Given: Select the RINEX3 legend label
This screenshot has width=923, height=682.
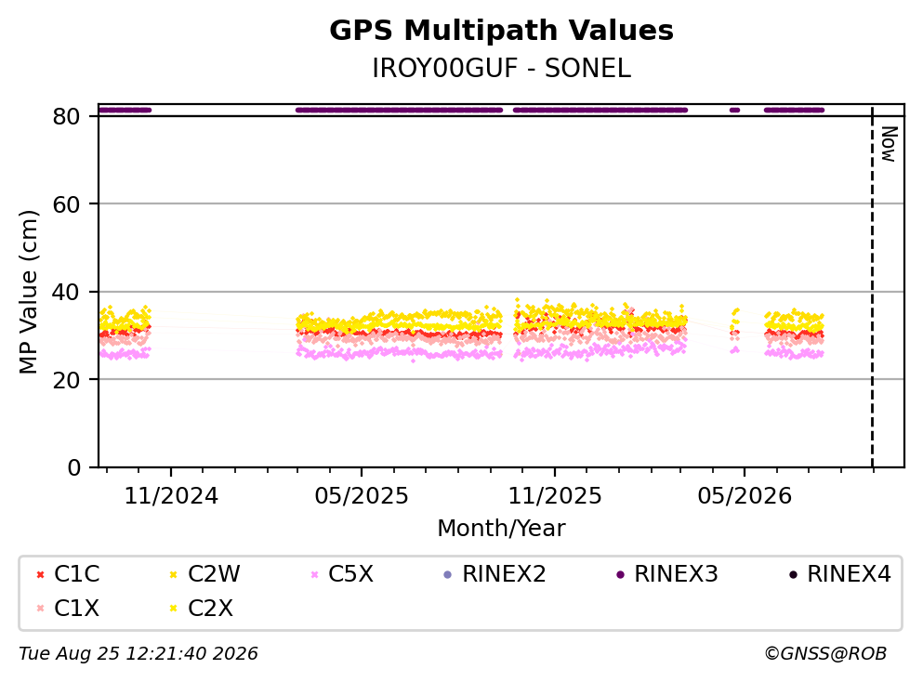Looking at the screenshot, I should click(676, 573).
